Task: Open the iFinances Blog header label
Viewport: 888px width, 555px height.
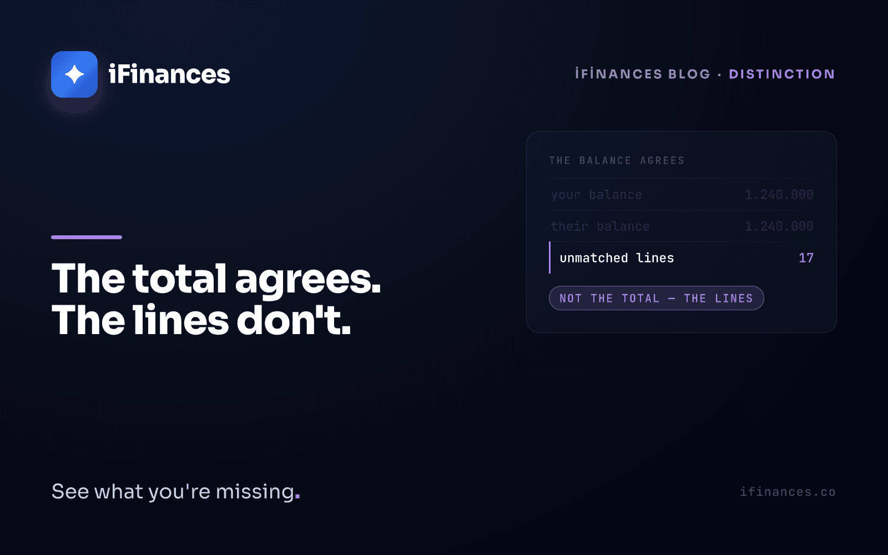Action: click(x=643, y=74)
